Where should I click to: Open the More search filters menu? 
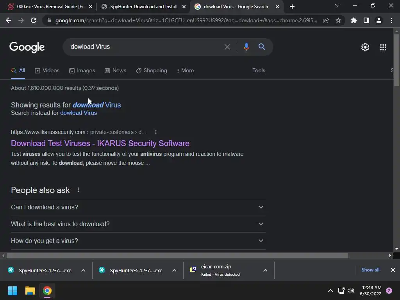(186, 70)
